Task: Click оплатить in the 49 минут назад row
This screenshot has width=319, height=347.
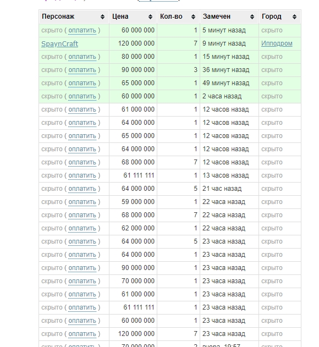Action: coord(82,83)
